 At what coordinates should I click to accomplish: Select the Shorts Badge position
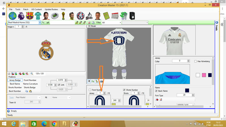(x=30, y=87)
